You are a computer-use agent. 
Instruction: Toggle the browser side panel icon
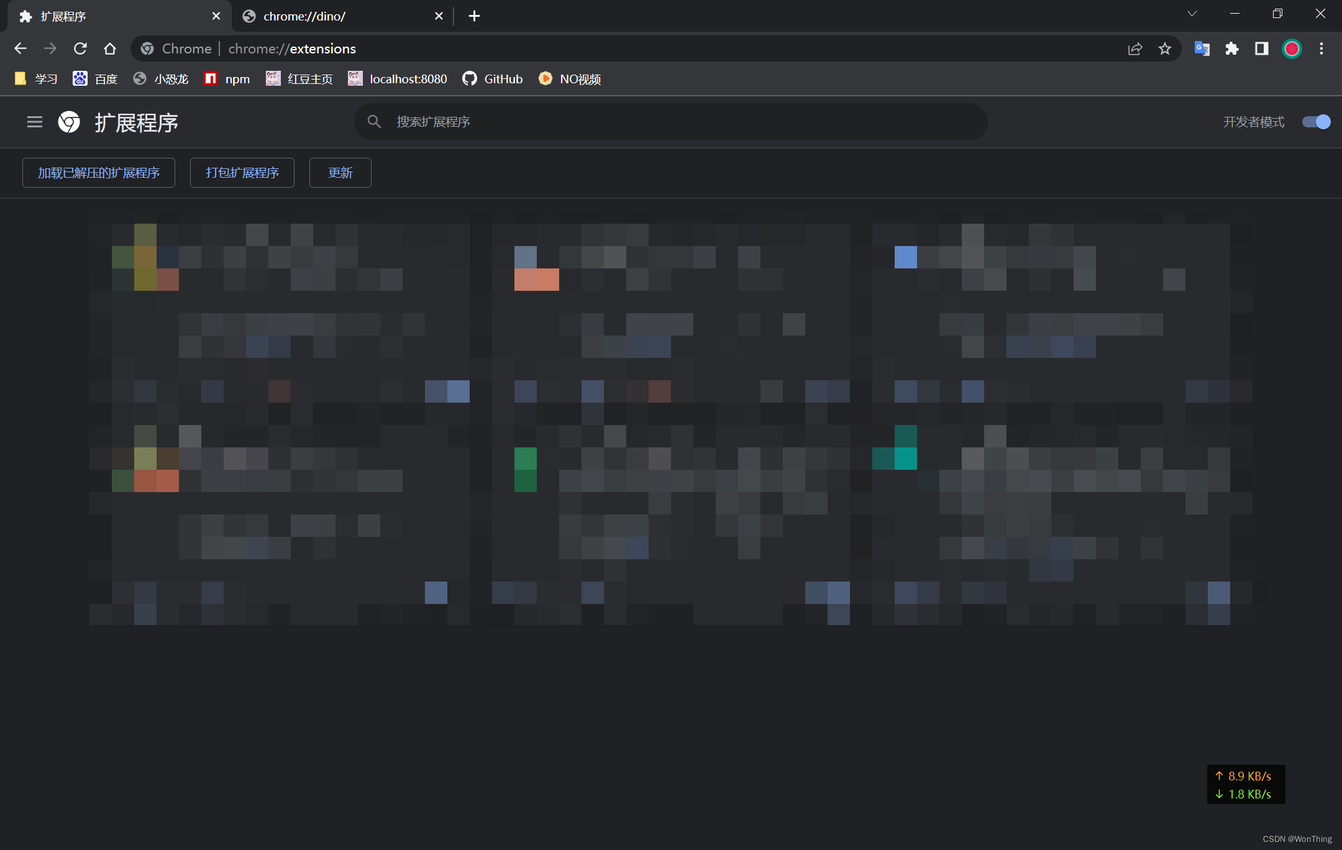(x=1261, y=48)
